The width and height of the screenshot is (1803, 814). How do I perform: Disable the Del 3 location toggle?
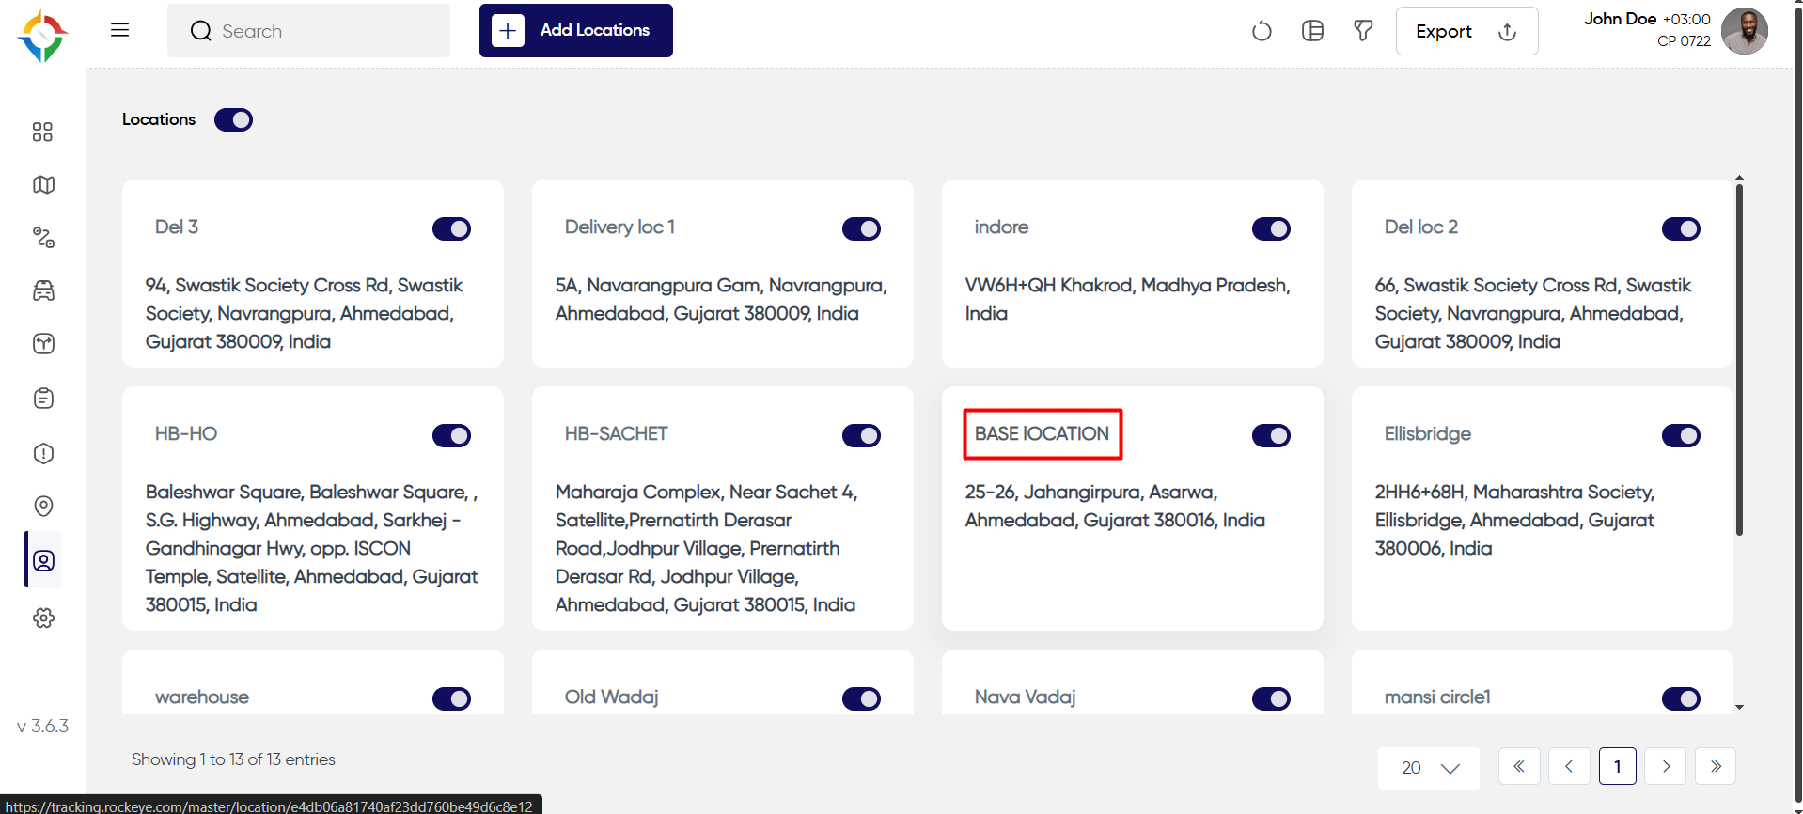[451, 228]
